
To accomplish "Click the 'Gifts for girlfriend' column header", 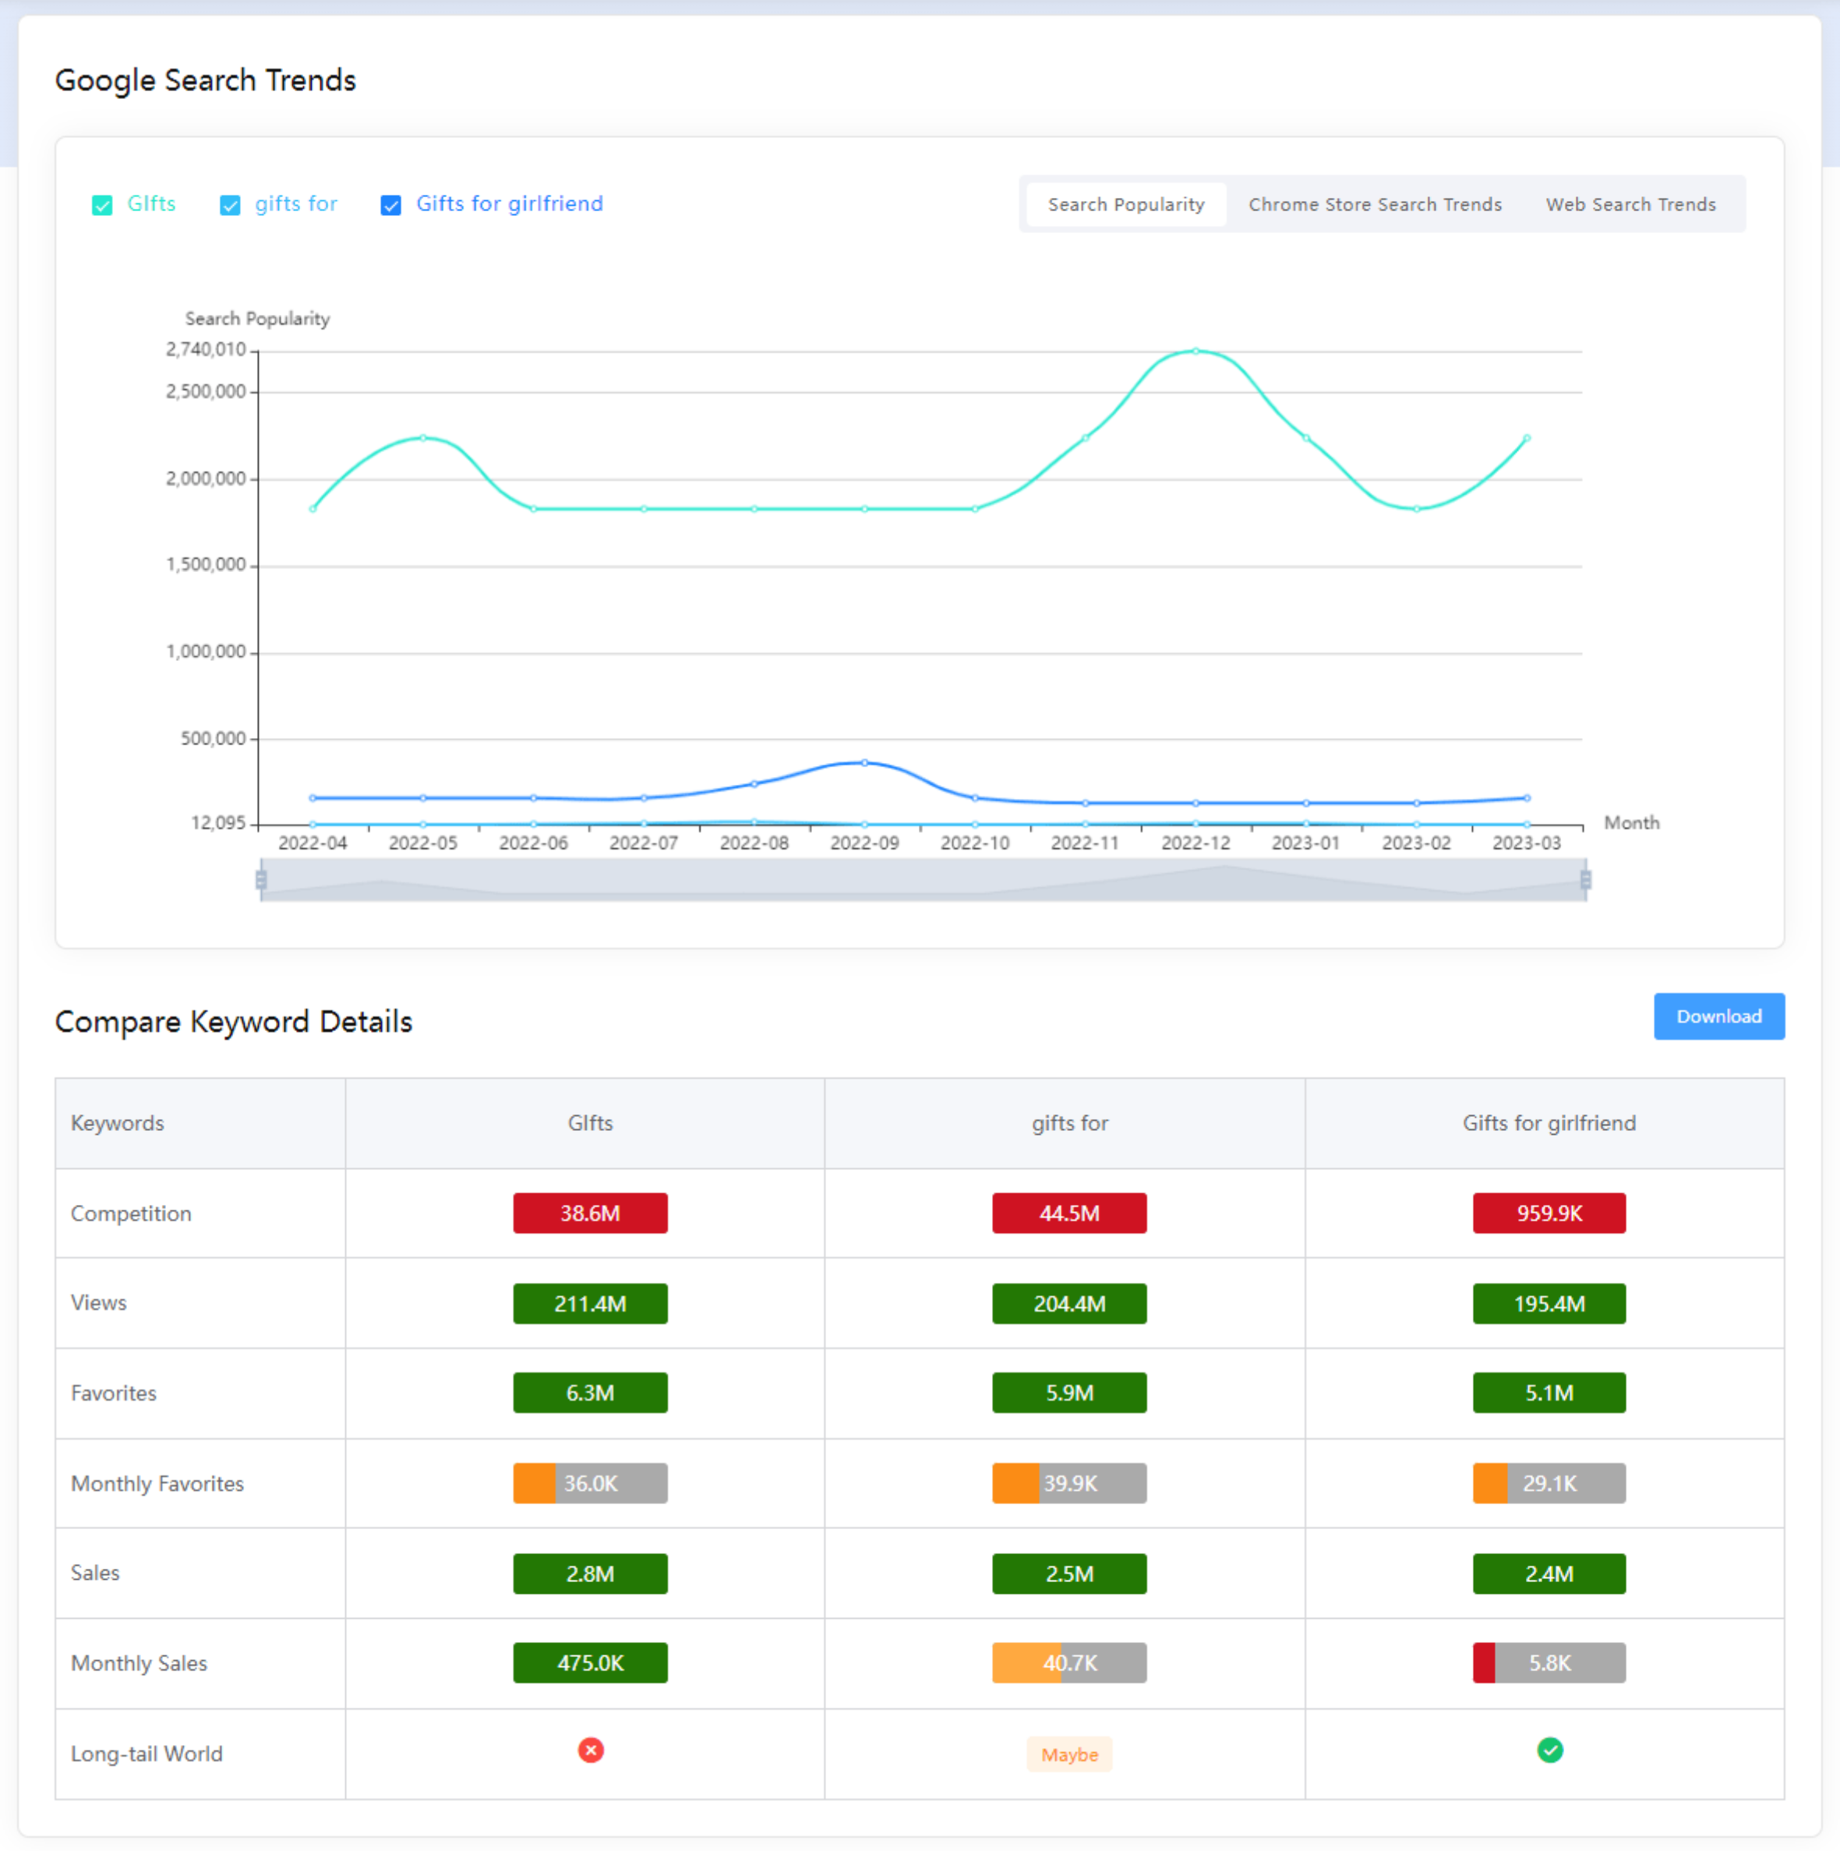I will coord(1549,1123).
